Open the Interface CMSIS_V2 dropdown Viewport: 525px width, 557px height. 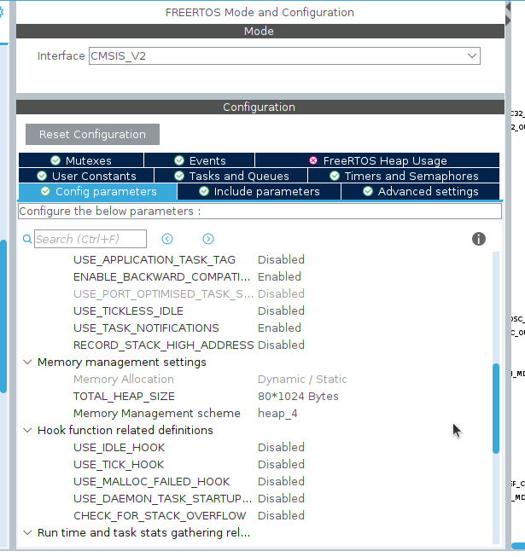point(284,56)
